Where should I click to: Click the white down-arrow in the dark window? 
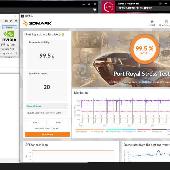[x=95, y=10]
